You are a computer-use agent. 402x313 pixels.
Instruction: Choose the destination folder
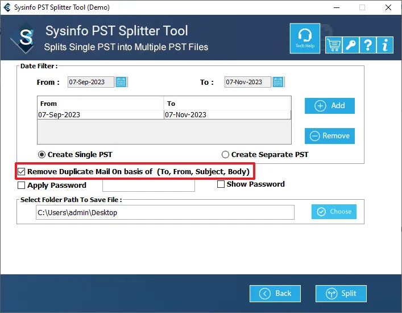coord(334,212)
